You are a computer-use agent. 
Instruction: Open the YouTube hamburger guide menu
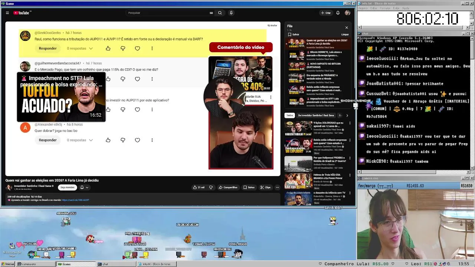coord(7,13)
